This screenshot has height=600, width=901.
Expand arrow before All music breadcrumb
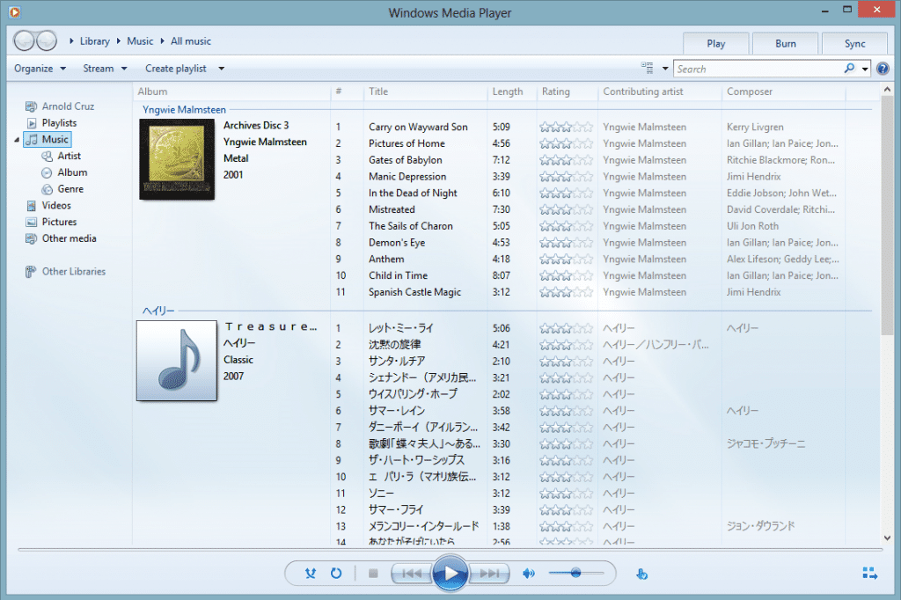tap(162, 41)
